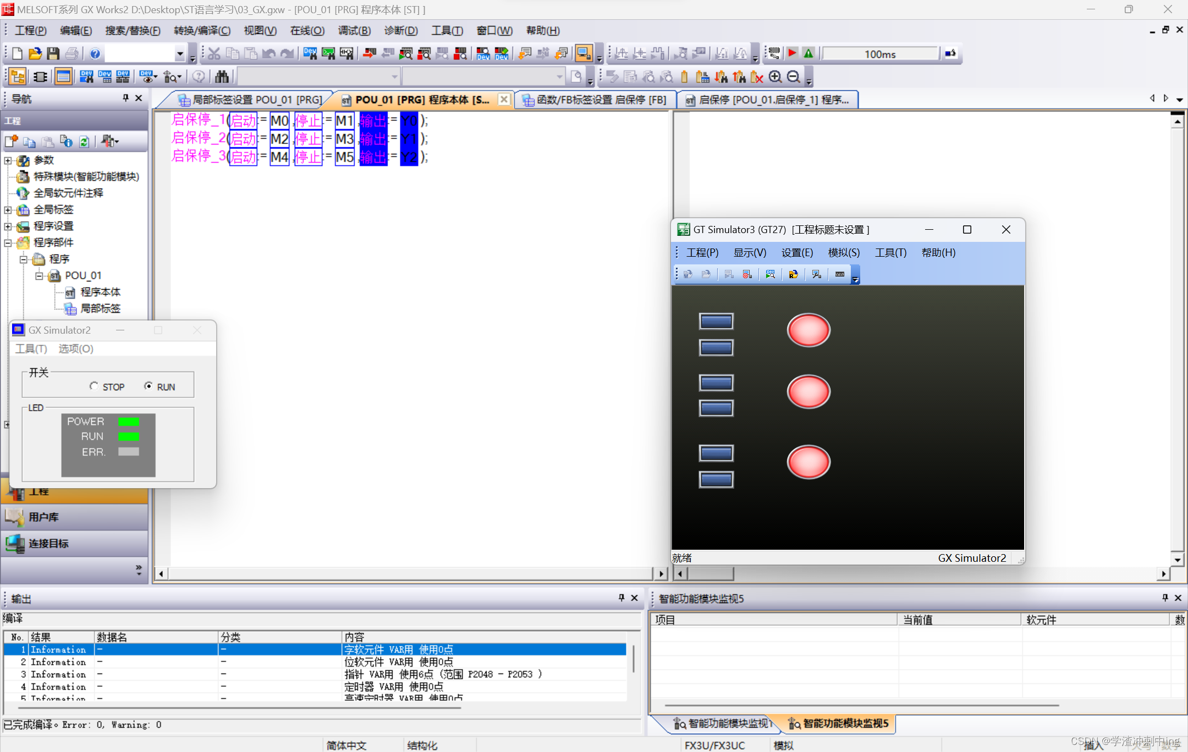Click the highlighted simulation start/stop monitor icon
The width and height of the screenshot is (1188, 752).
(x=584, y=53)
